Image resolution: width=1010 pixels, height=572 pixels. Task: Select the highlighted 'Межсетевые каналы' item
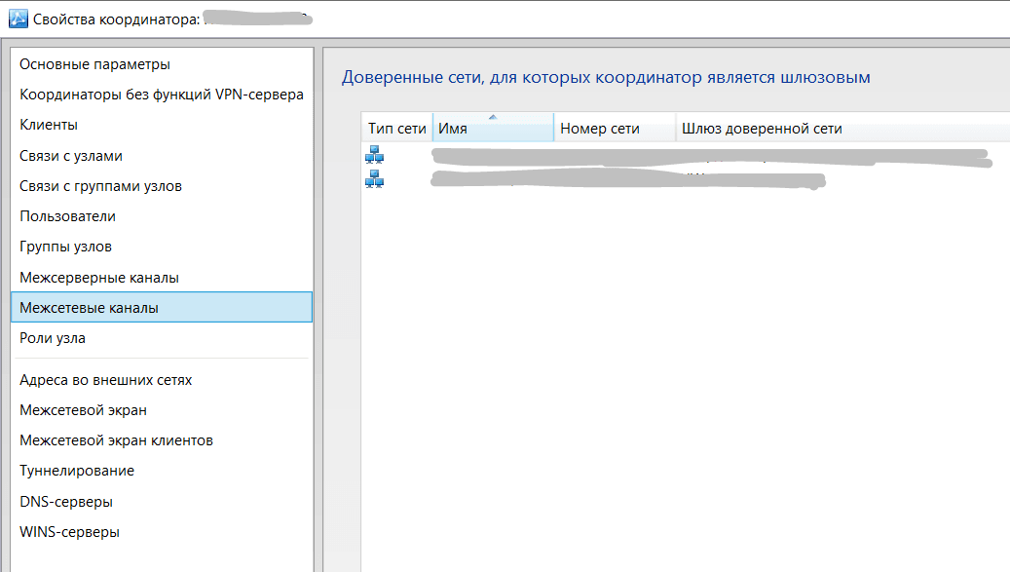(89, 308)
